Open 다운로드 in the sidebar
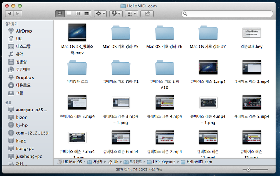This screenshot has height=176, width=280. [x=19, y=85]
